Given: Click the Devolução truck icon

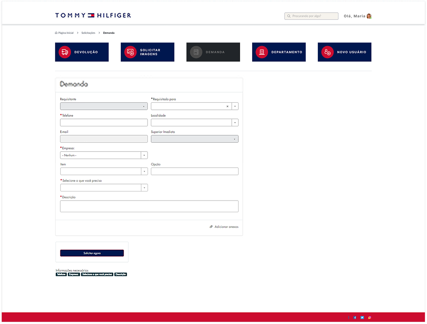Looking at the screenshot, I should coord(65,52).
